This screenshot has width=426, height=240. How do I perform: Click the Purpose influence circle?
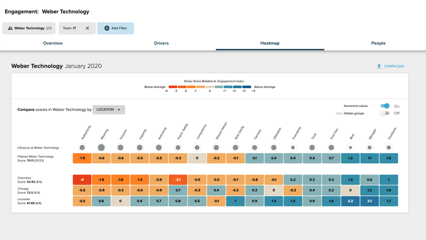pos(120,147)
